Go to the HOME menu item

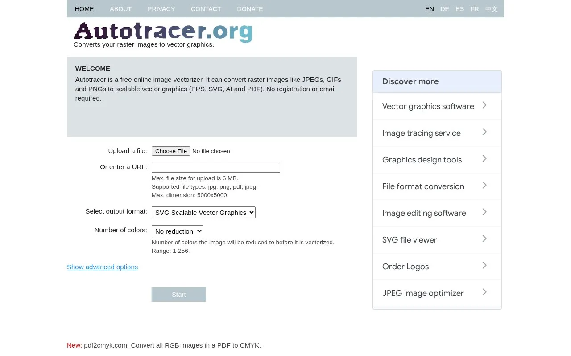click(x=84, y=9)
